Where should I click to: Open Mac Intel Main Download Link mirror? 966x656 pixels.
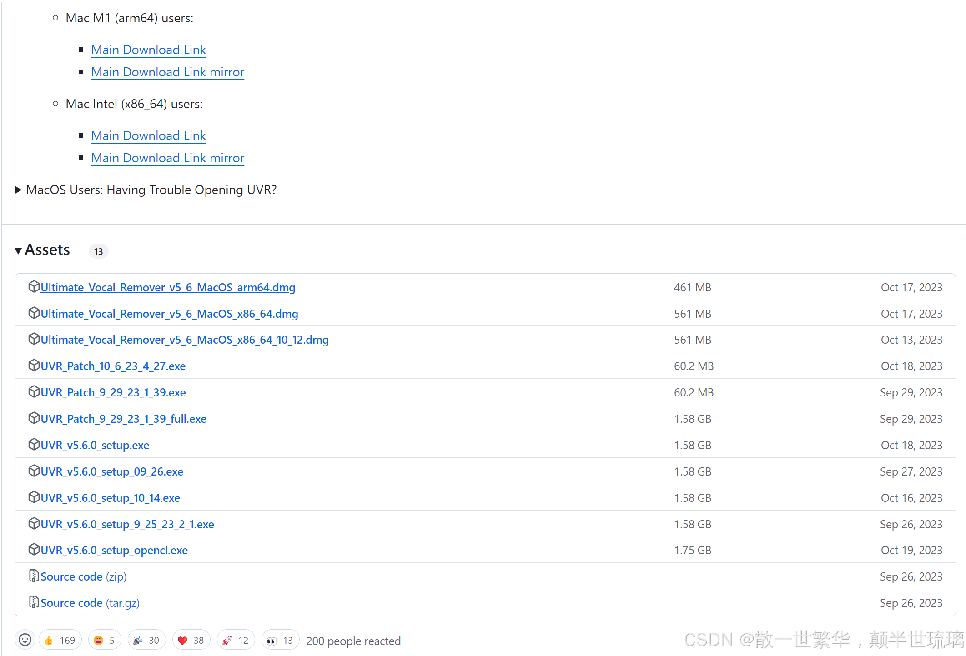(x=168, y=158)
